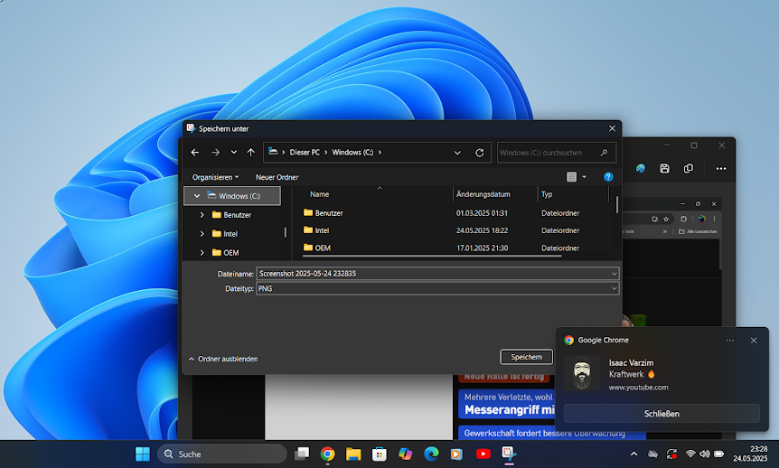Click the drive icon in address bar
Screen dimensions: 779x468
[x=273, y=152]
